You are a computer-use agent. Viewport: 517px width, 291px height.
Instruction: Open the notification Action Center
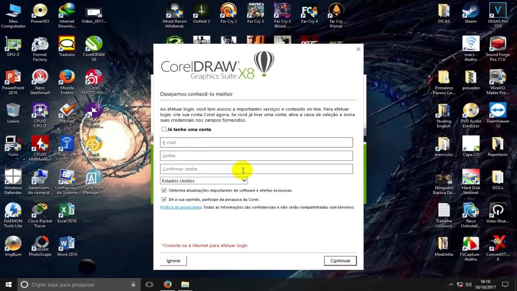pos(505,285)
